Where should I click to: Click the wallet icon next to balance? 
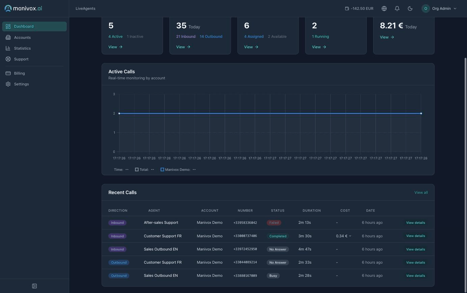click(x=347, y=8)
